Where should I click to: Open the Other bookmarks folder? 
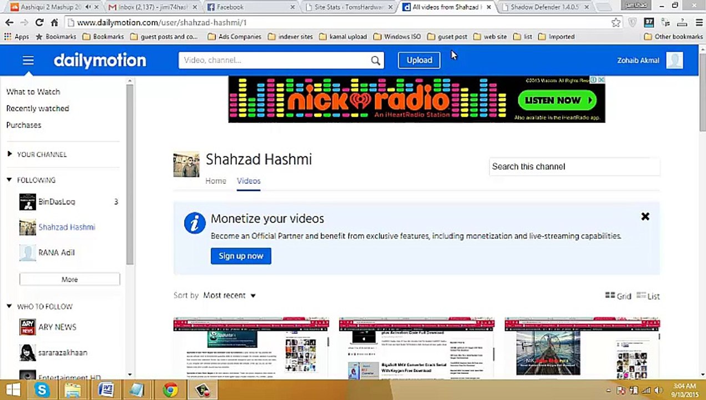tap(673, 37)
